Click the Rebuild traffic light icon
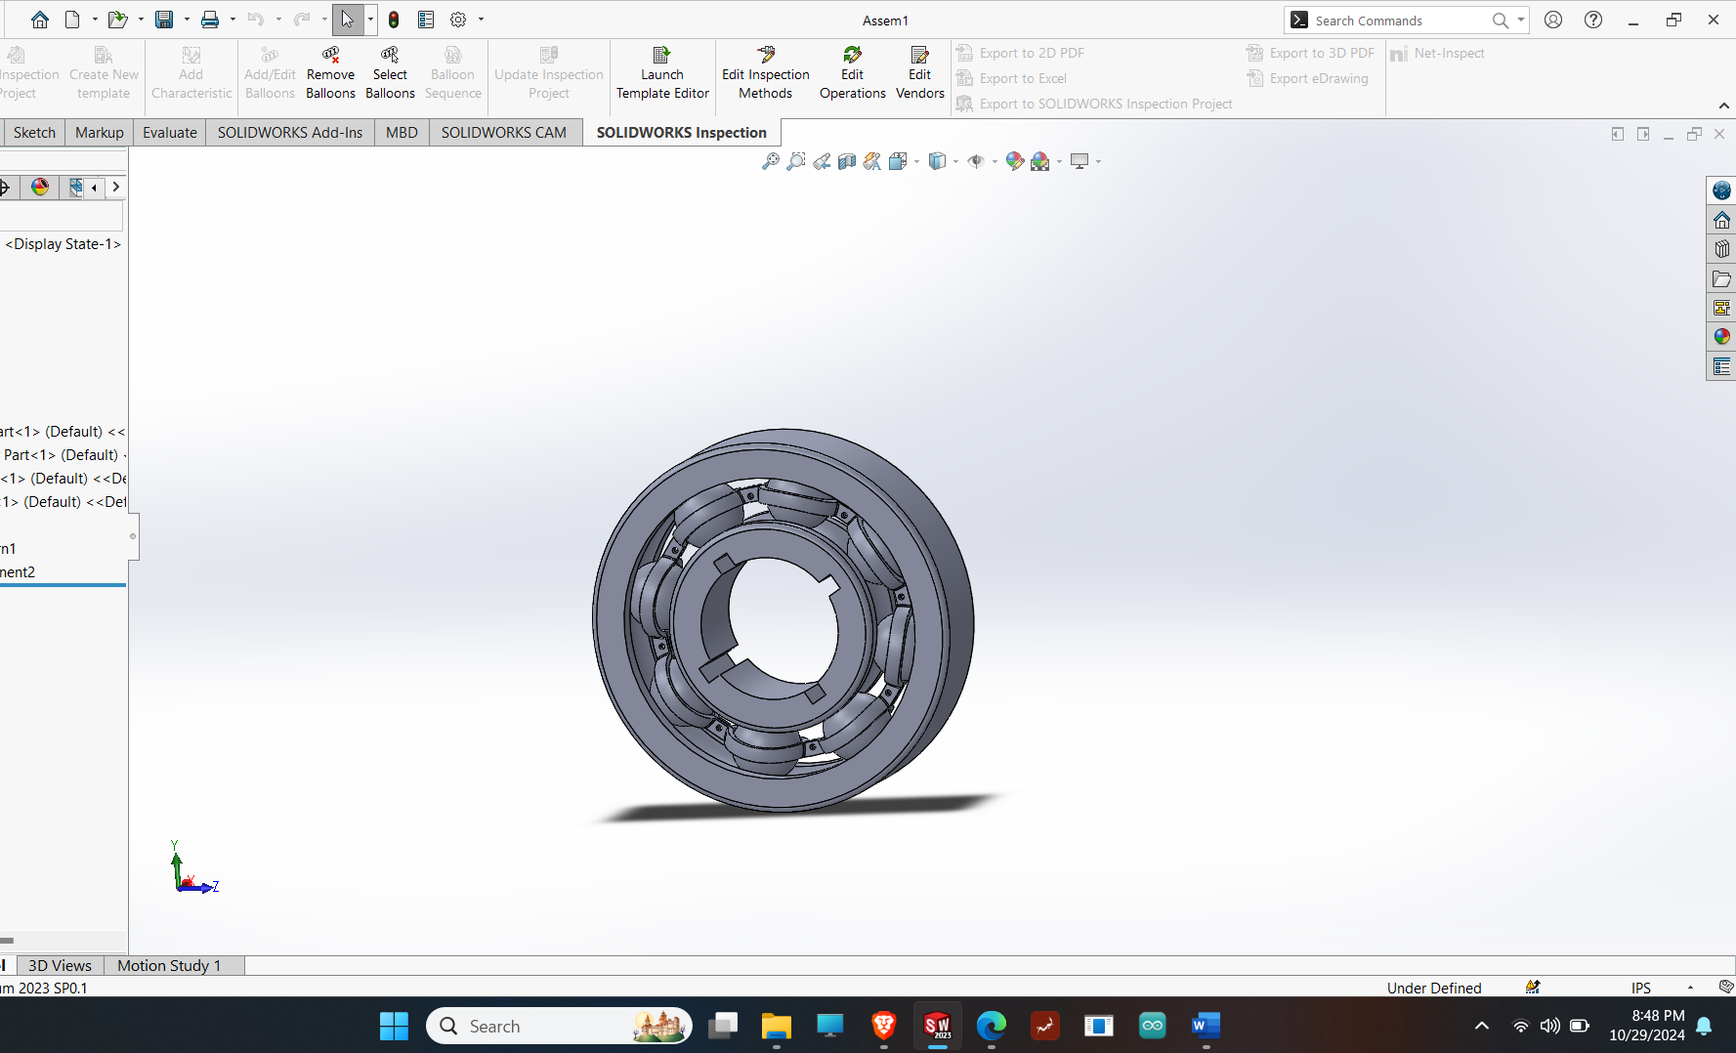The image size is (1736, 1053). pyautogui.click(x=394, y=20)
